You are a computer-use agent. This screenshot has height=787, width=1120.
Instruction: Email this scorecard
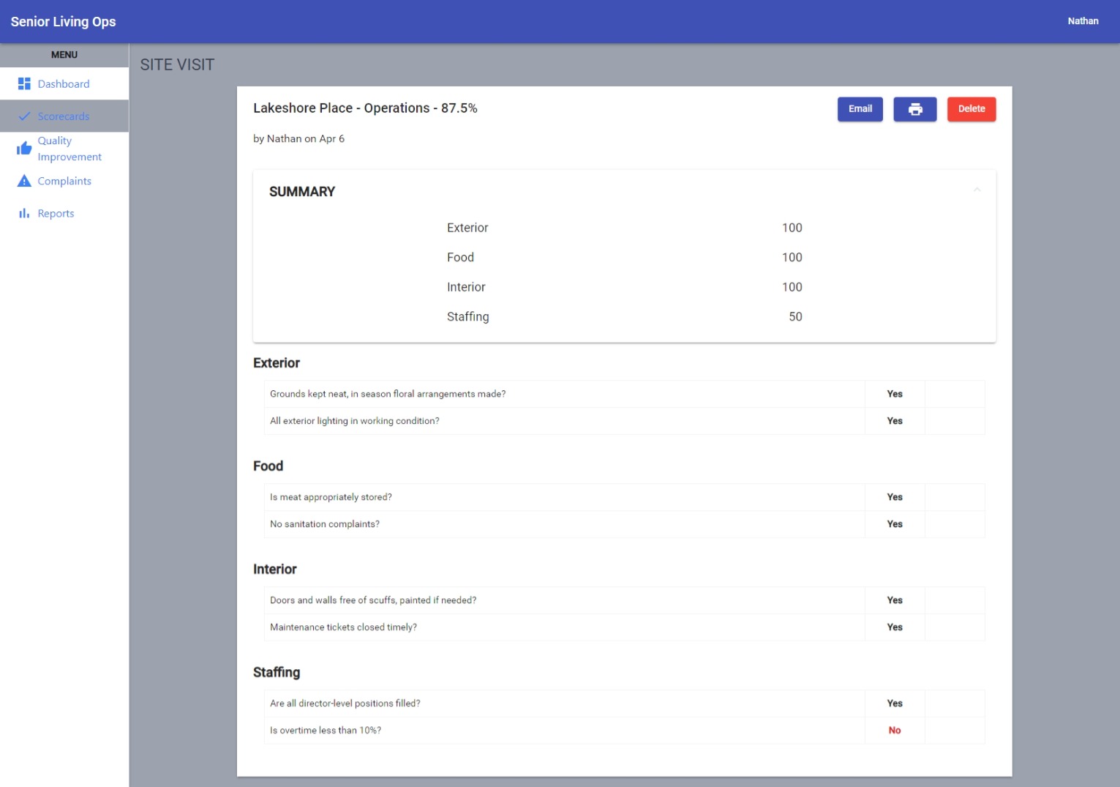(860, 109)
